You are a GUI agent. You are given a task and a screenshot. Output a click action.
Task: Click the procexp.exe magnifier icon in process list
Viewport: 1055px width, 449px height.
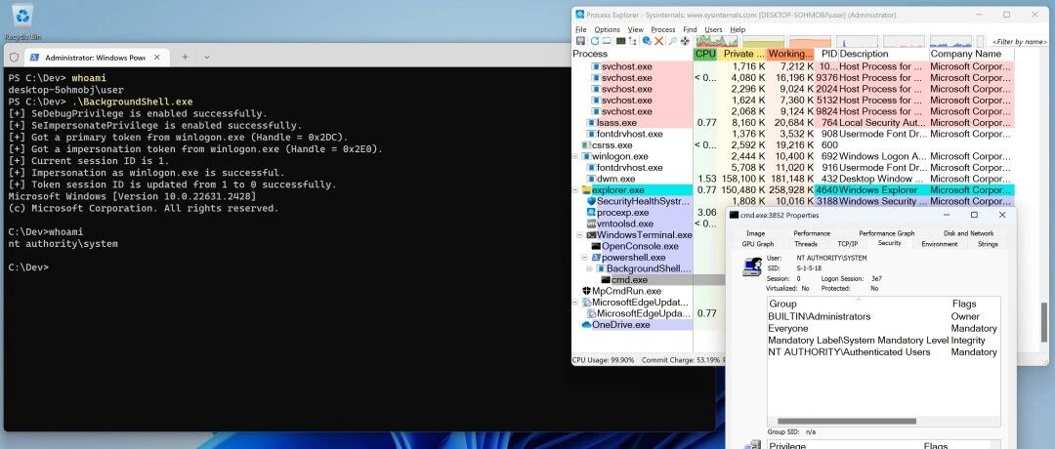click(x=591, y=213)
